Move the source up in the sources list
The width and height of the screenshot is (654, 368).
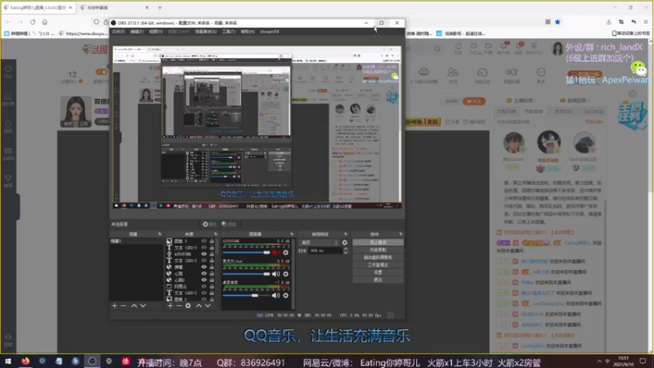[x=199, y=306]
